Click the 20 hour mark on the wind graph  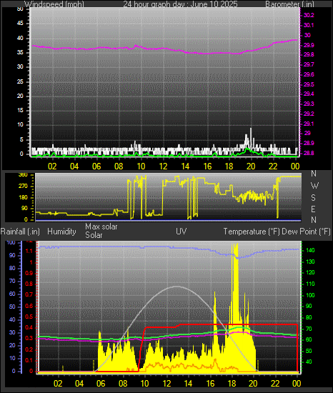point(251,166)
